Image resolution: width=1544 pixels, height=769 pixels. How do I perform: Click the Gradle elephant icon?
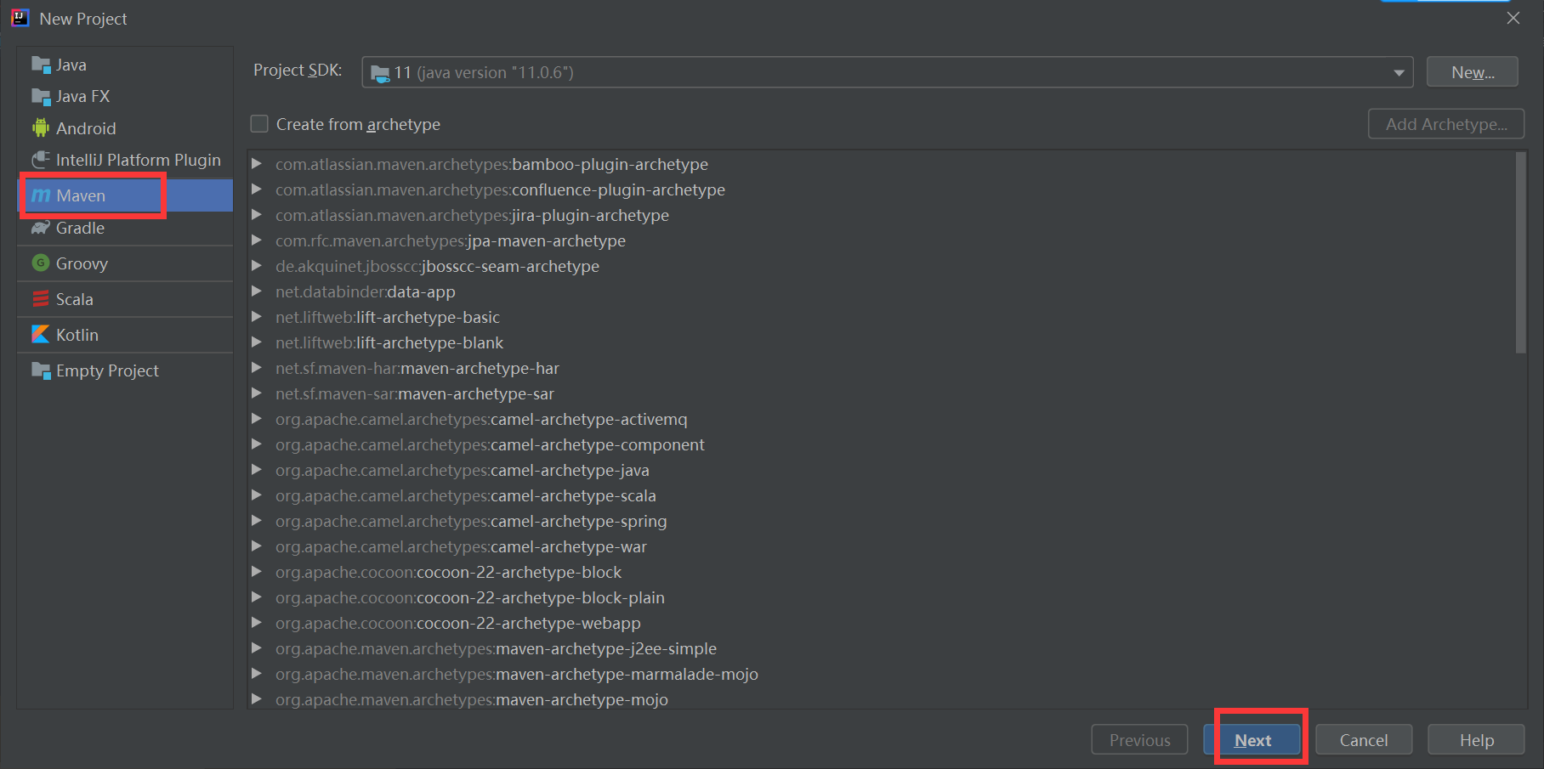tap(41, 228)
